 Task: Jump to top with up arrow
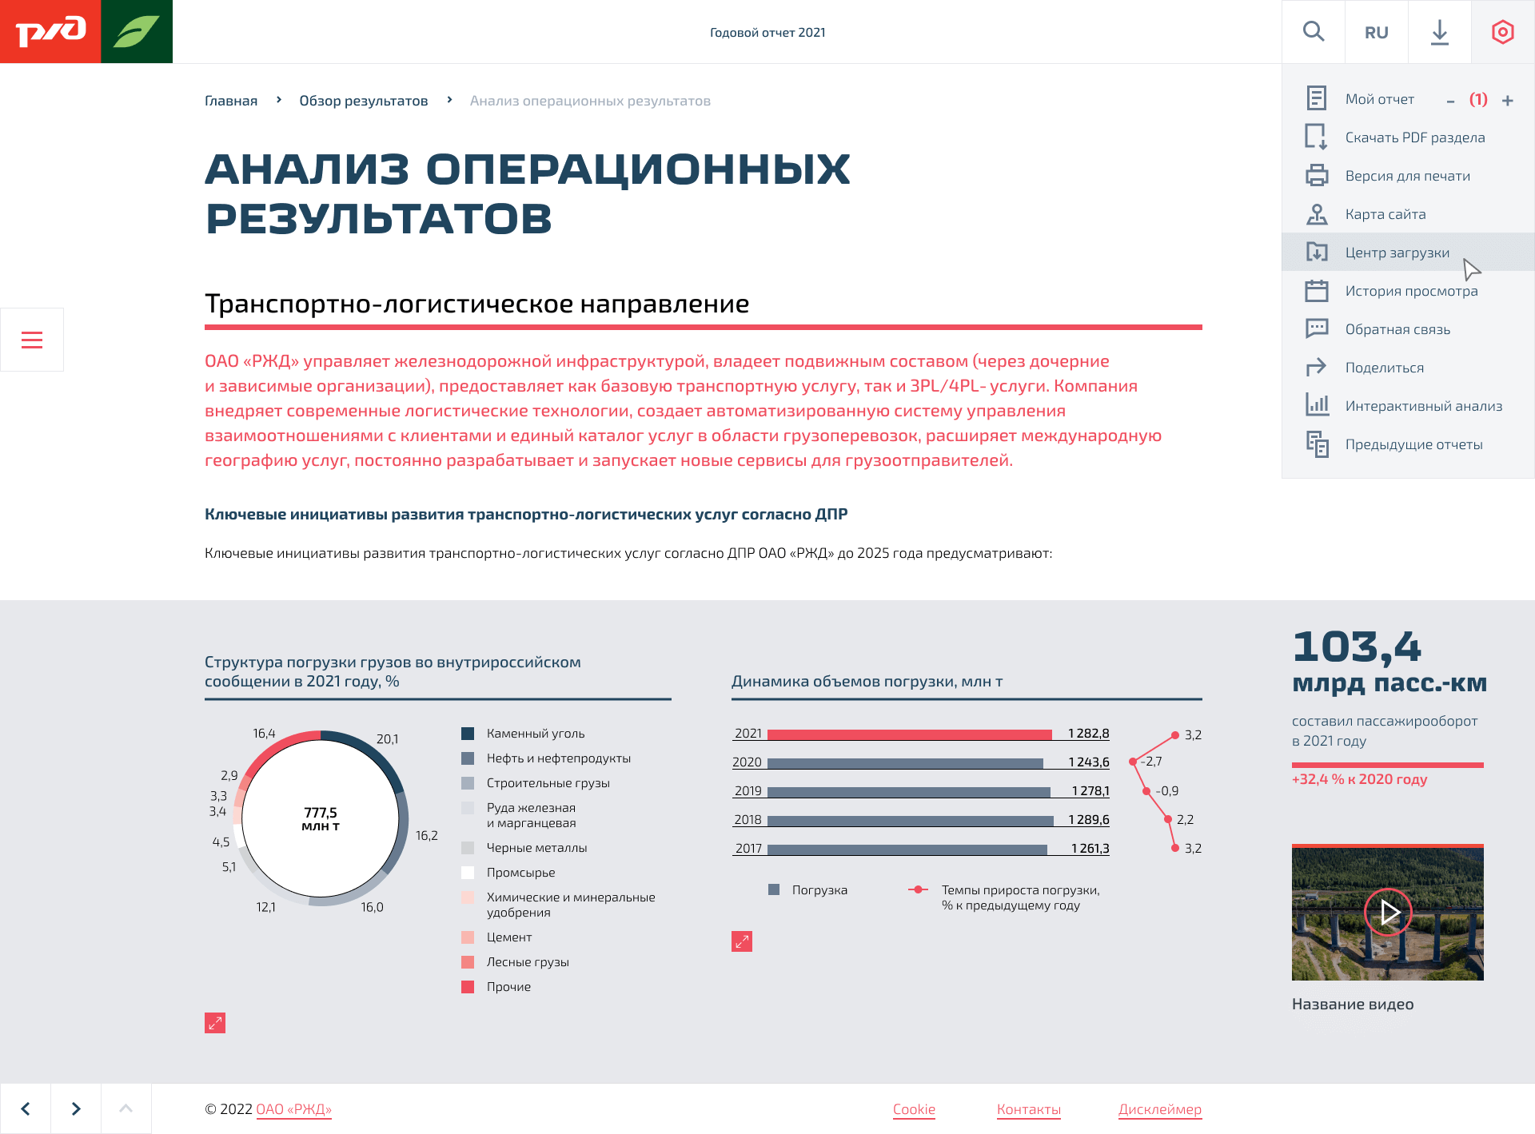126,1108
